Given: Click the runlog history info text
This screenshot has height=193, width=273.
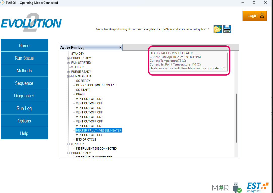Looking at the screenshot, I should 153,29.
